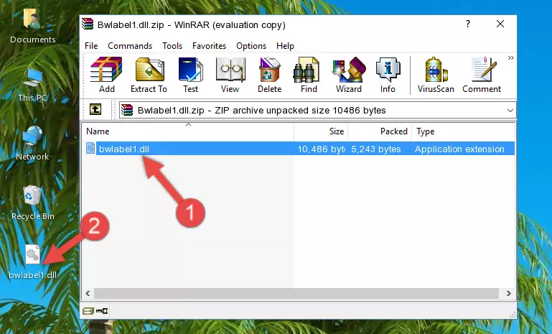Screen dimensions: 552x334
Task: Show archive Info
Action: [388, 75]
